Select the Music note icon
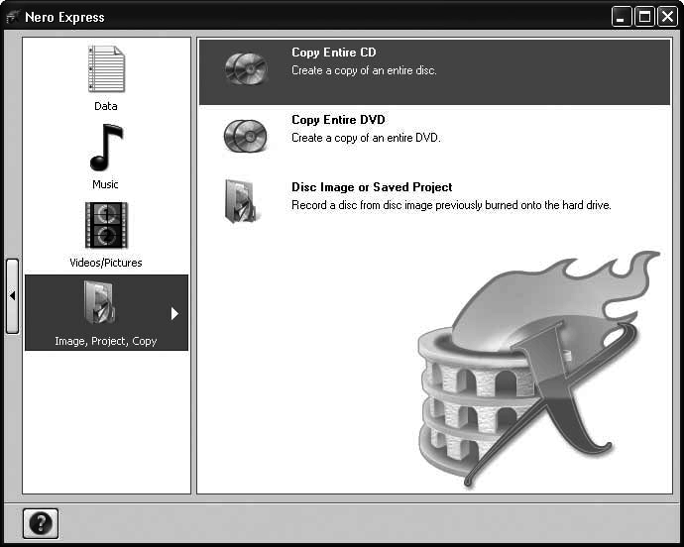This screenshot has width=684, height=547. click(x=106, y=148)
